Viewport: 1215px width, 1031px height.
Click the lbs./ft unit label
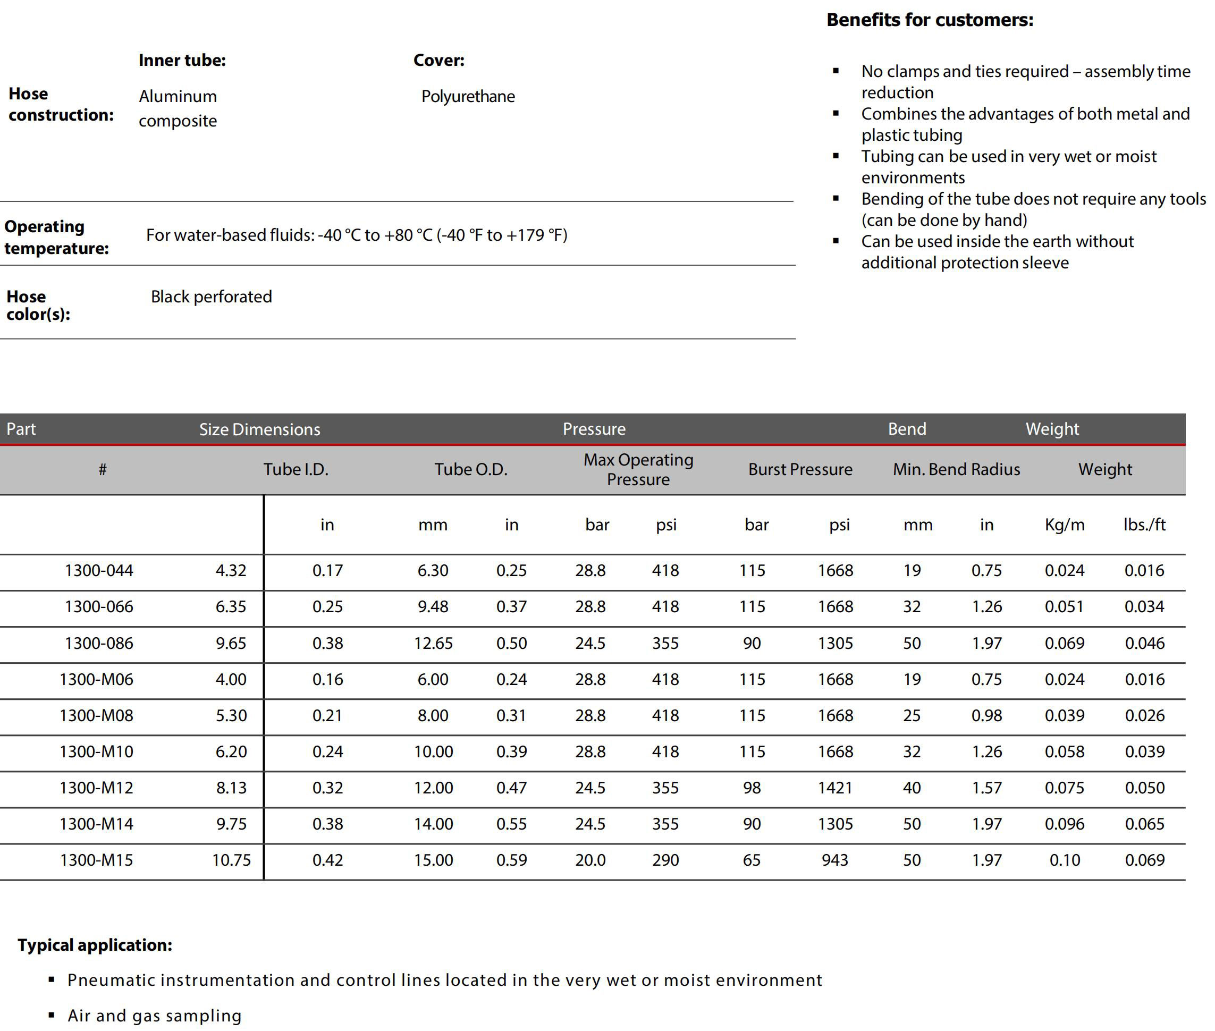point(1144,525)
